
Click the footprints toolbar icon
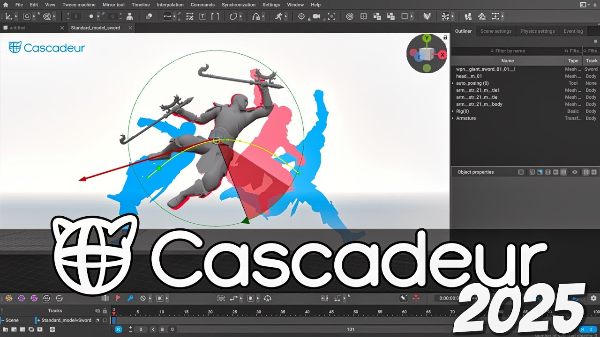tap(468, 16)
